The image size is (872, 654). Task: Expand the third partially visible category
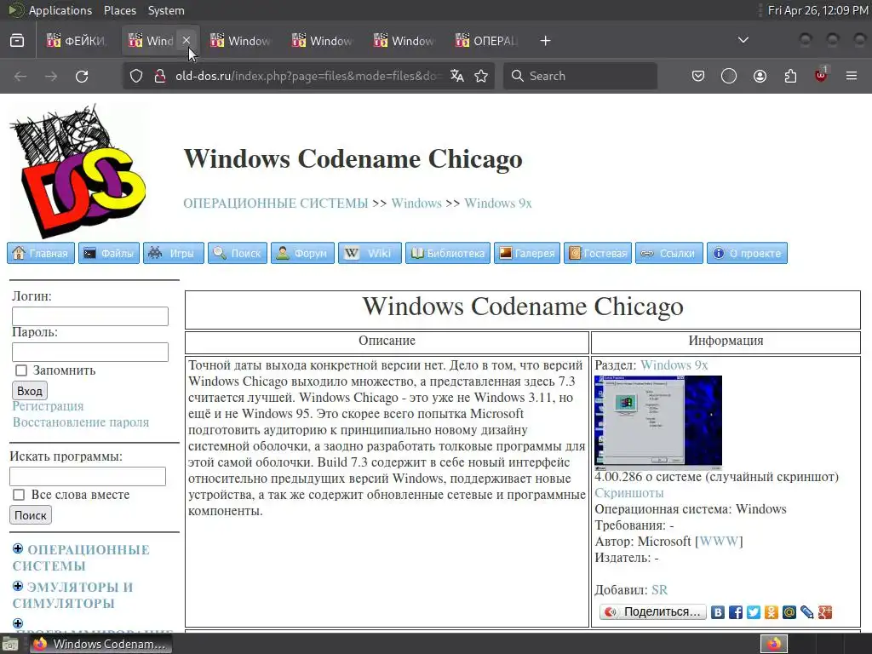point(18,623)
